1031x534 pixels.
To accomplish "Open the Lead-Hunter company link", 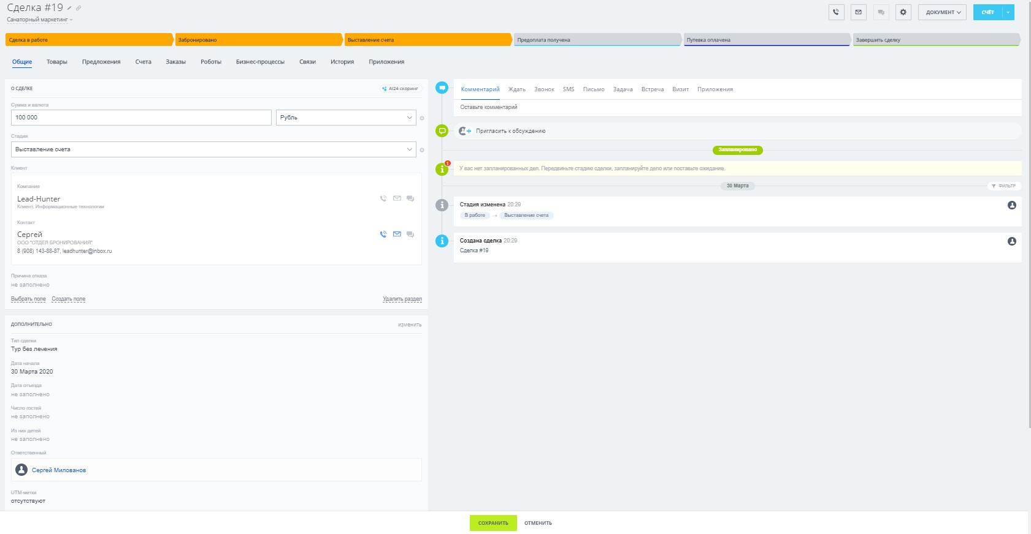I will [39, 199].
